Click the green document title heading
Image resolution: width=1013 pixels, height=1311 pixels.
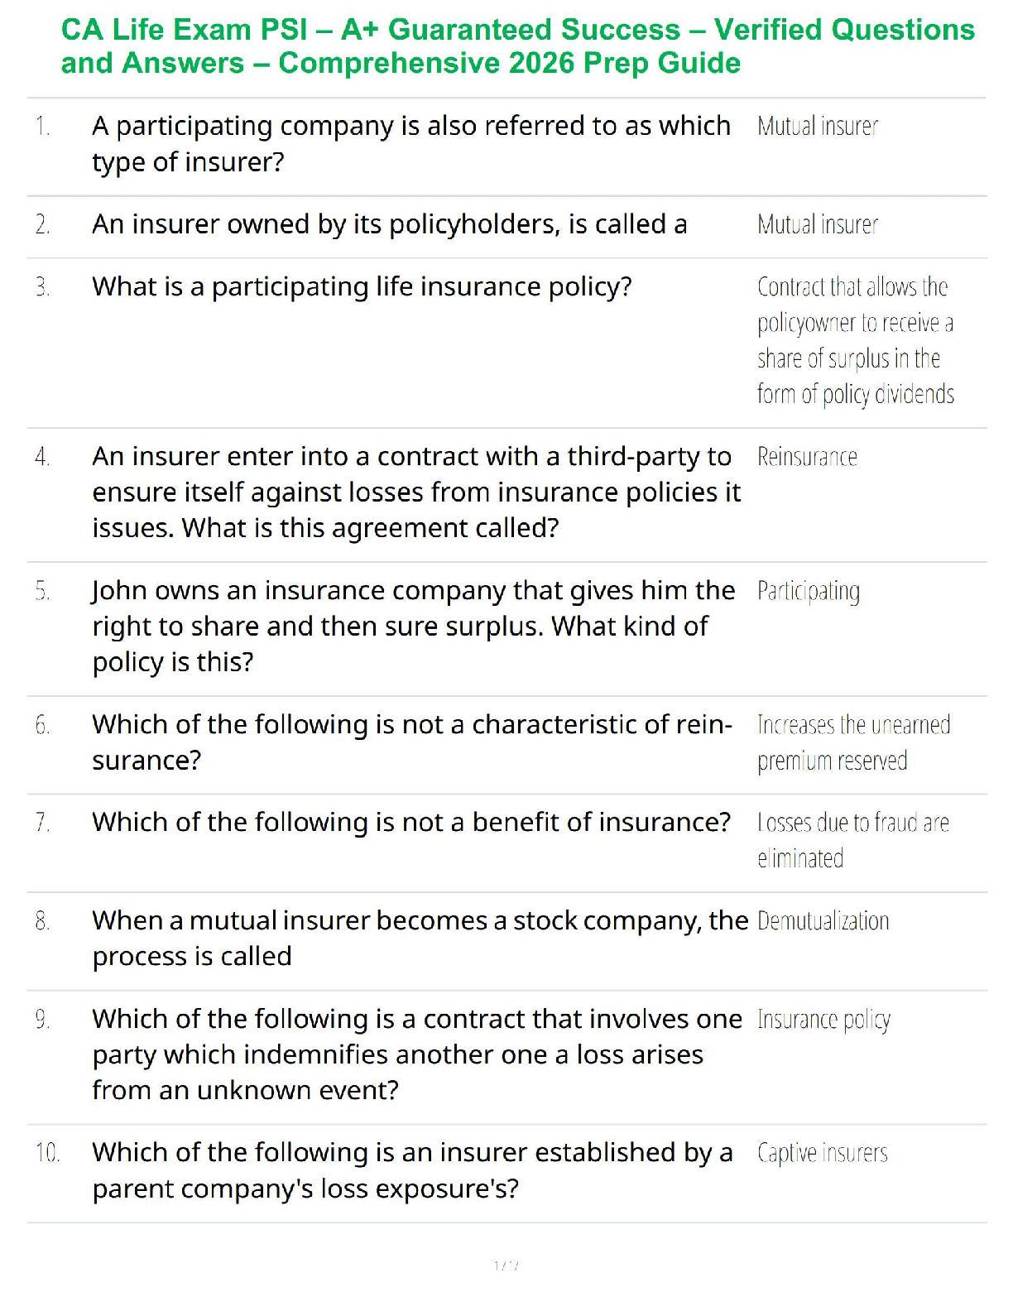coord(517,46)
